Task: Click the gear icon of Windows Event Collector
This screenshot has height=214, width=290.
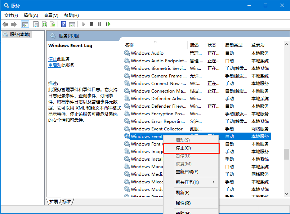Action: click(x=127, y=129)
